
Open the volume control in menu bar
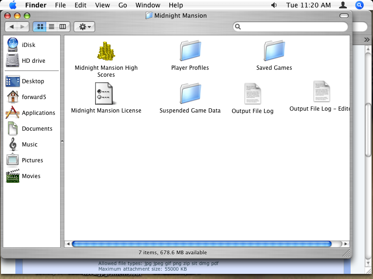[x=274, y=5]
